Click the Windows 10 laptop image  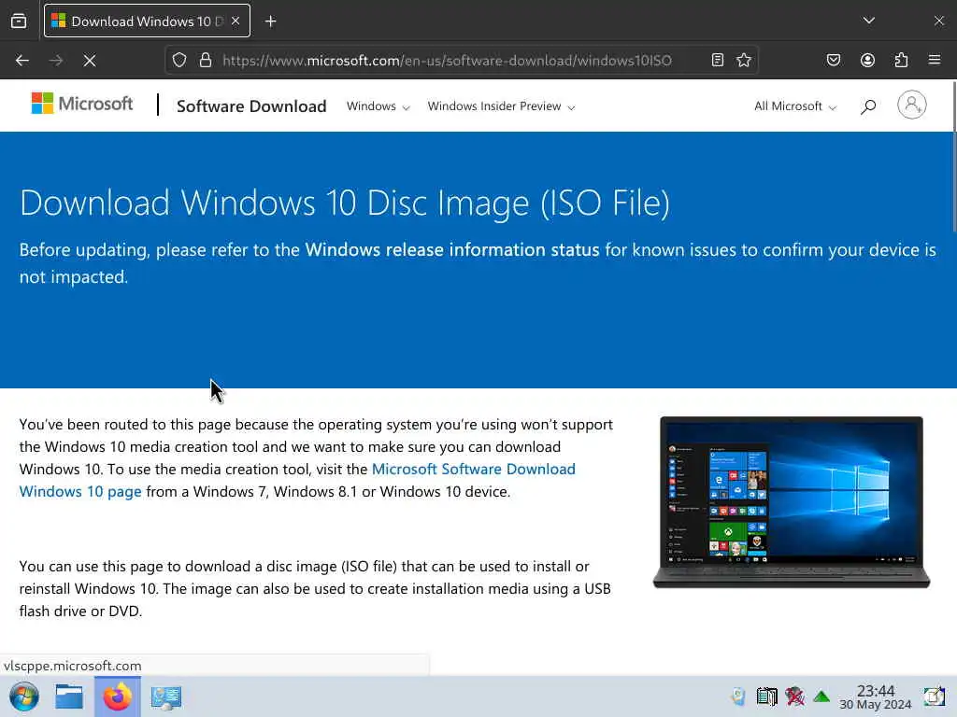click(792, 502)
